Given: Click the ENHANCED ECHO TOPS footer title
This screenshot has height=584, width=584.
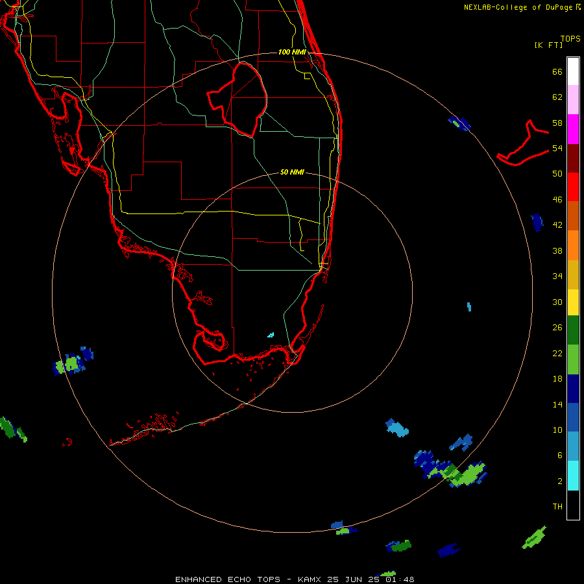Looking at the screenshot, I should click(228, 579).
